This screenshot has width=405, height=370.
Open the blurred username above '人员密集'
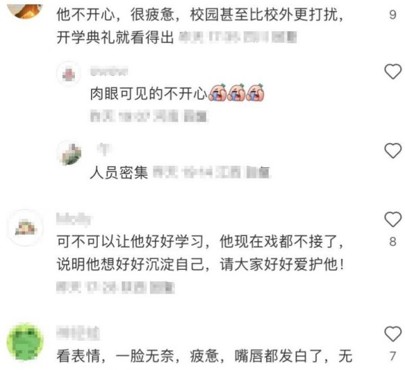tap(105, 149)
